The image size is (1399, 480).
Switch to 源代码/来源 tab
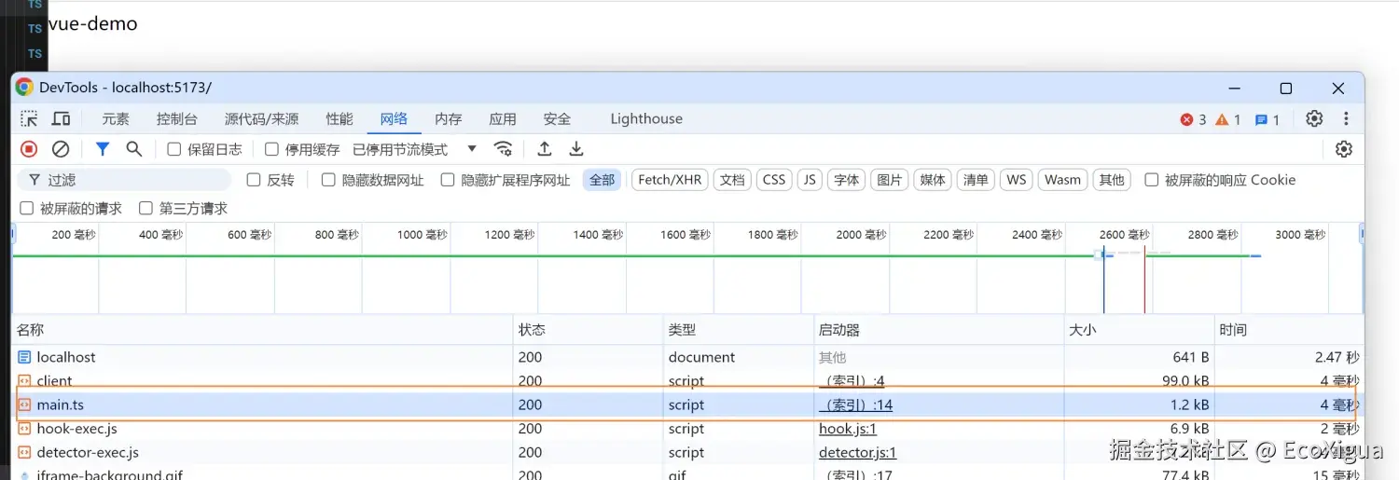[x=261, y=118]
